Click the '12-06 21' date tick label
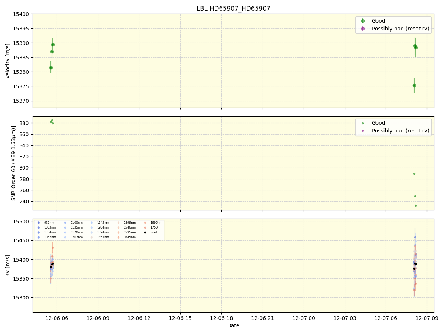Image resolution: width=445 pixels, height=334 pixels. (263, 318)
